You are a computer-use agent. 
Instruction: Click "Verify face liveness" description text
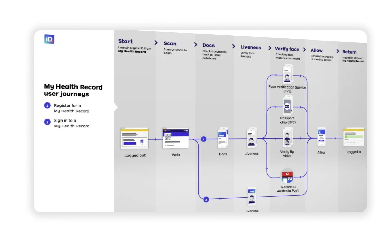pyautogui.click(x=247, y=54)
